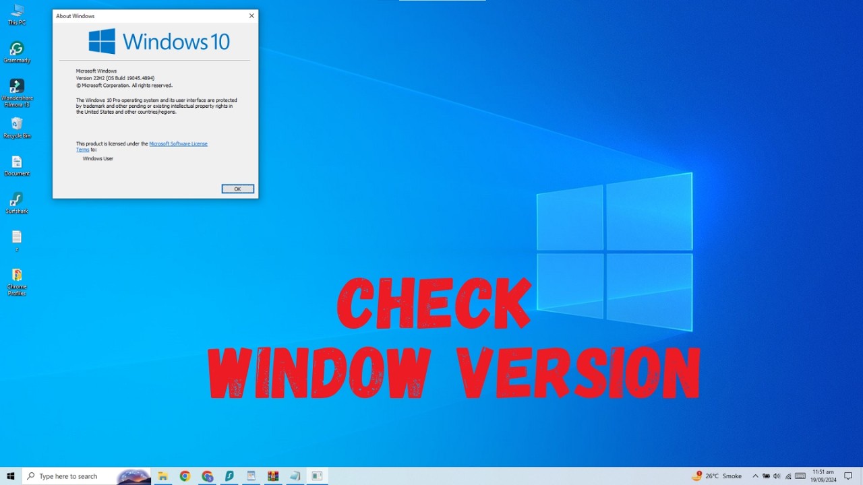Viewport: 863px width, 485px height.
Task: Select the Wondershare Filmora 13 shortcut
Action: click(17, 93)
